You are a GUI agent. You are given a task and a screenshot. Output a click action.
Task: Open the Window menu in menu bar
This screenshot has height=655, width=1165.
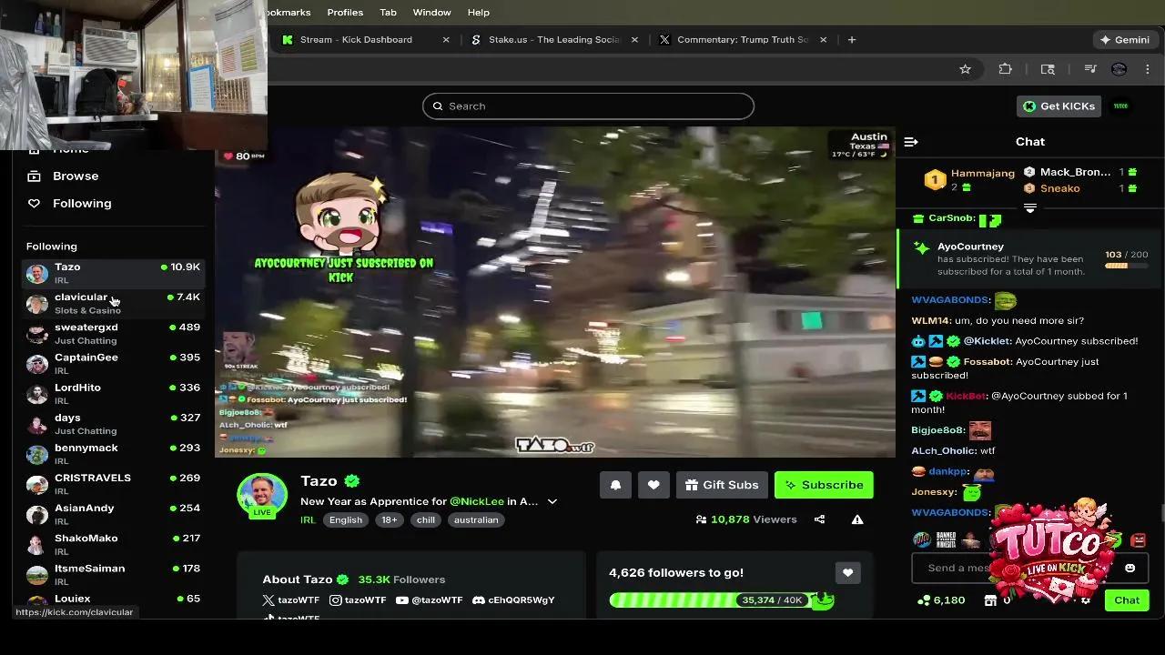coord(431,13)
